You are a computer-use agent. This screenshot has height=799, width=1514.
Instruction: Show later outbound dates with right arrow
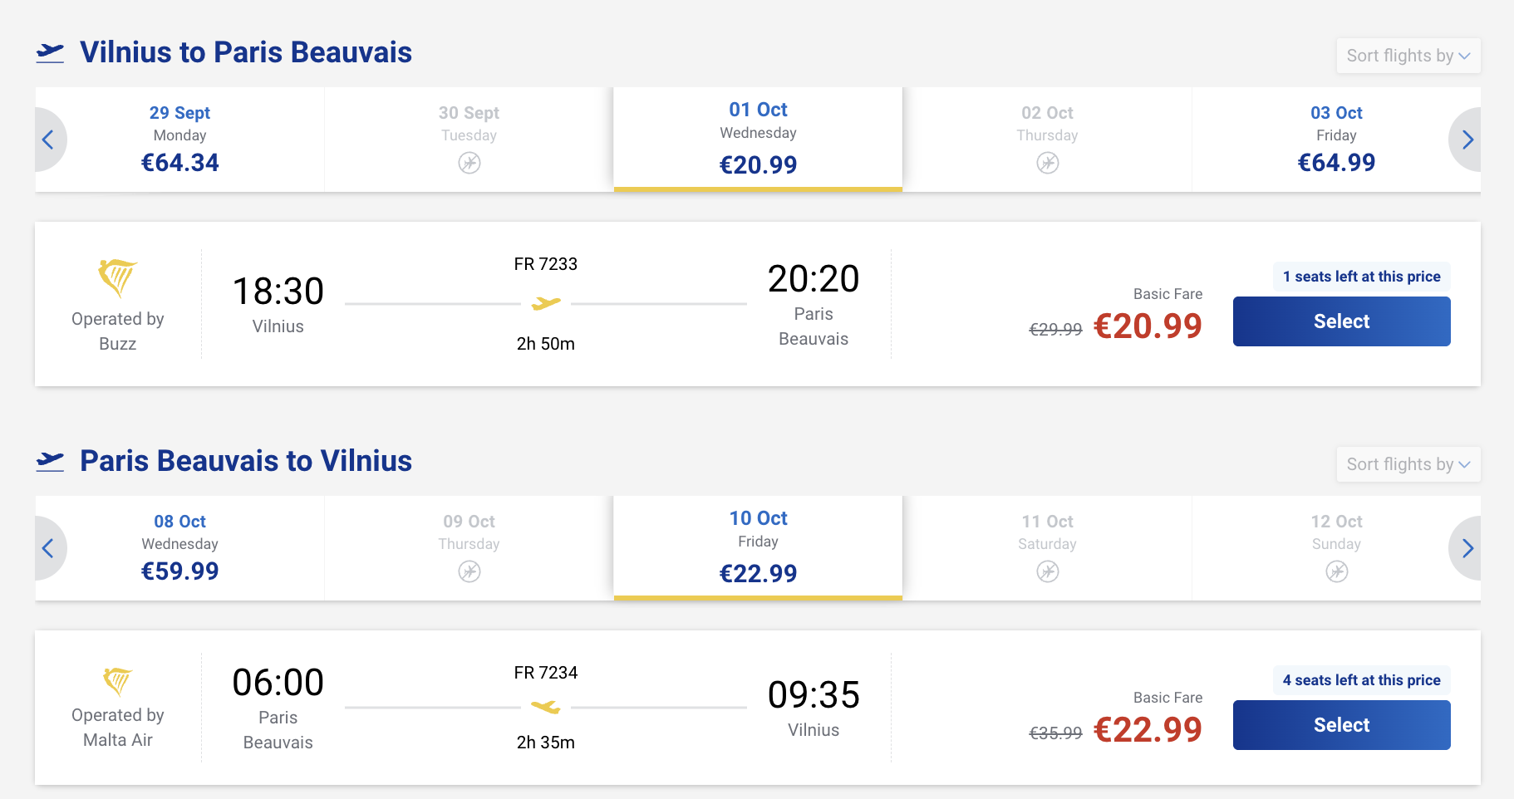(x=1466, y=140)
